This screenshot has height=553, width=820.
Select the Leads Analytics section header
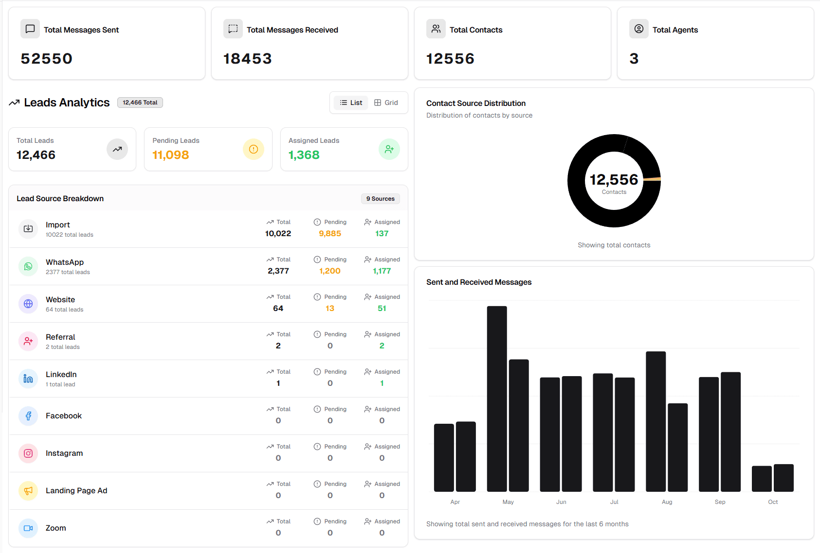pyautogui.click(x=66, y=103)
